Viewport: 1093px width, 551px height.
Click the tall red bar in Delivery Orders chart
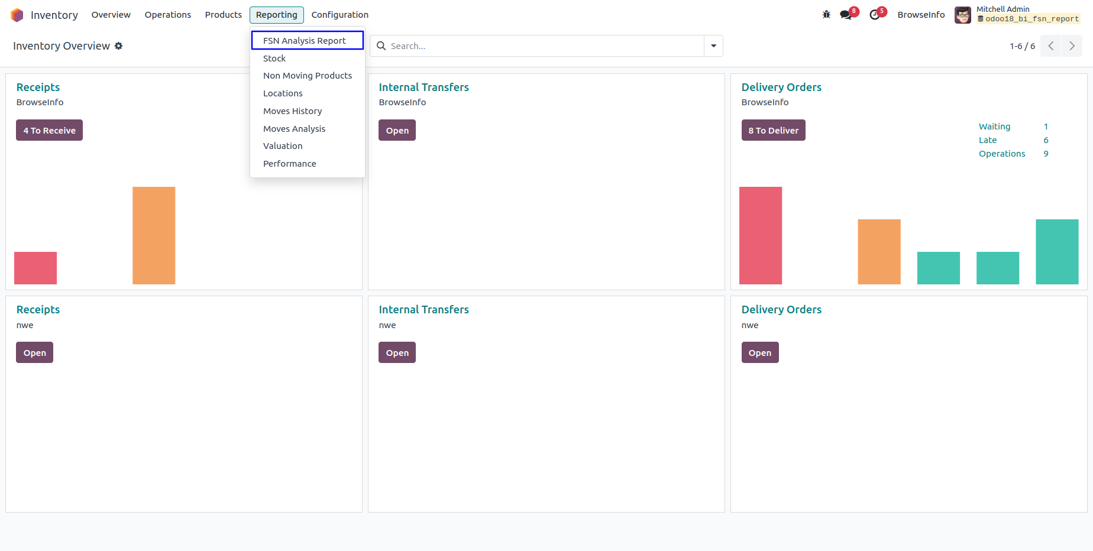pos(761,235)
